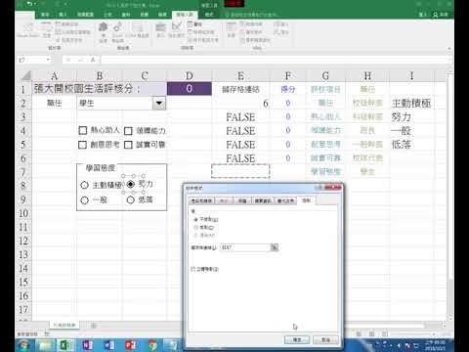Add a new worksheet with plus icon
The image size is (469, 352).
pyautogui.click(x=94, y=326)
